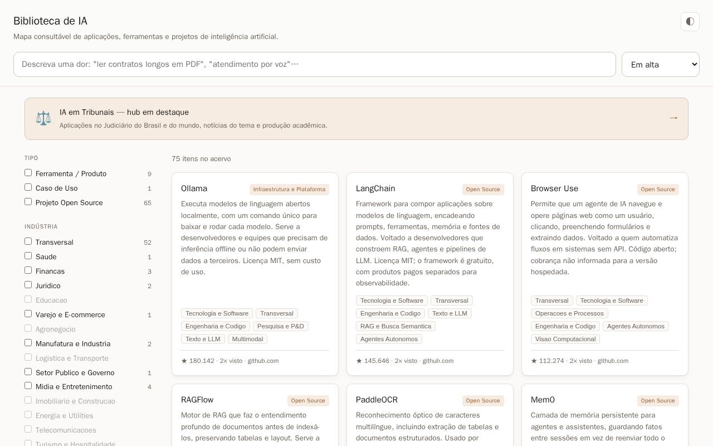Click the 'Biblioteca de IA' page title
This screenshot has height=446, width=713.
(x=50, y=21)
